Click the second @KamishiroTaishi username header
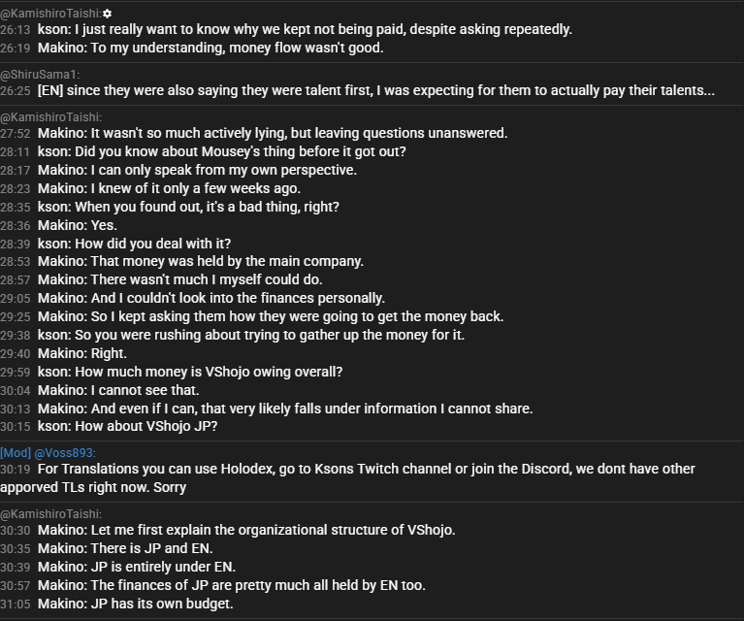744x621 pixels. [50, 117]
